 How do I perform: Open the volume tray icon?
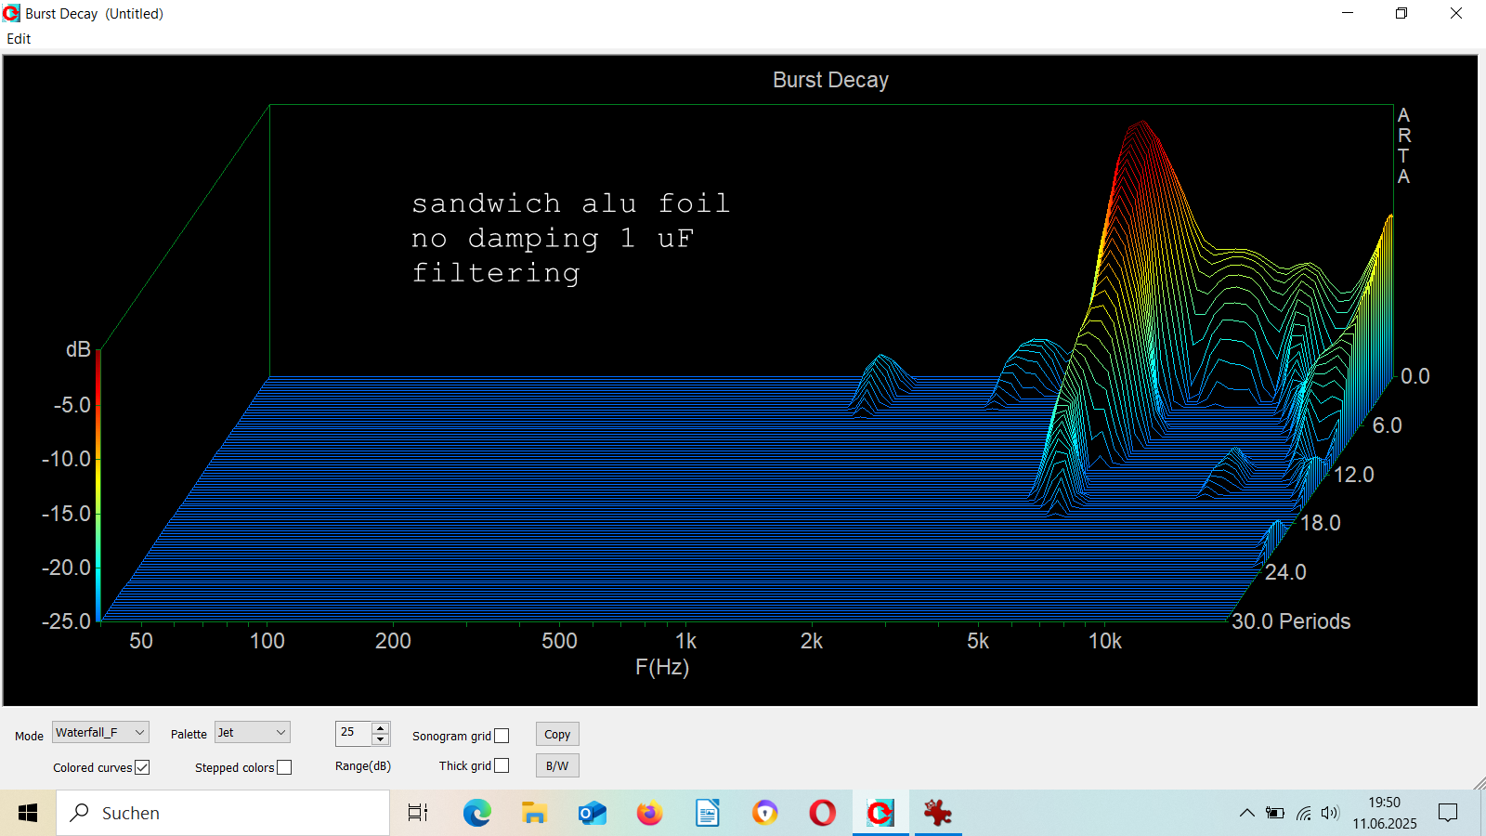[x=1330, y=813]
